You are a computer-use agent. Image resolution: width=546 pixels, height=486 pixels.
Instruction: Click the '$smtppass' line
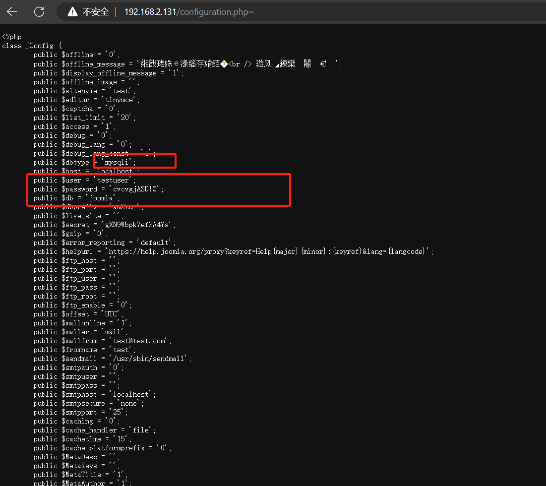tap(76, 385)
